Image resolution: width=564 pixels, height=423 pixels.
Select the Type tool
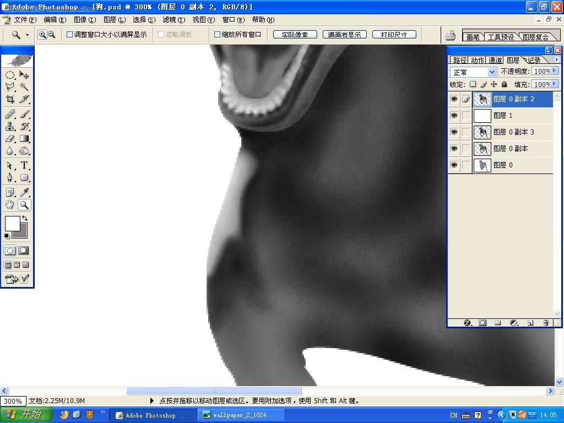pos(24,165)
